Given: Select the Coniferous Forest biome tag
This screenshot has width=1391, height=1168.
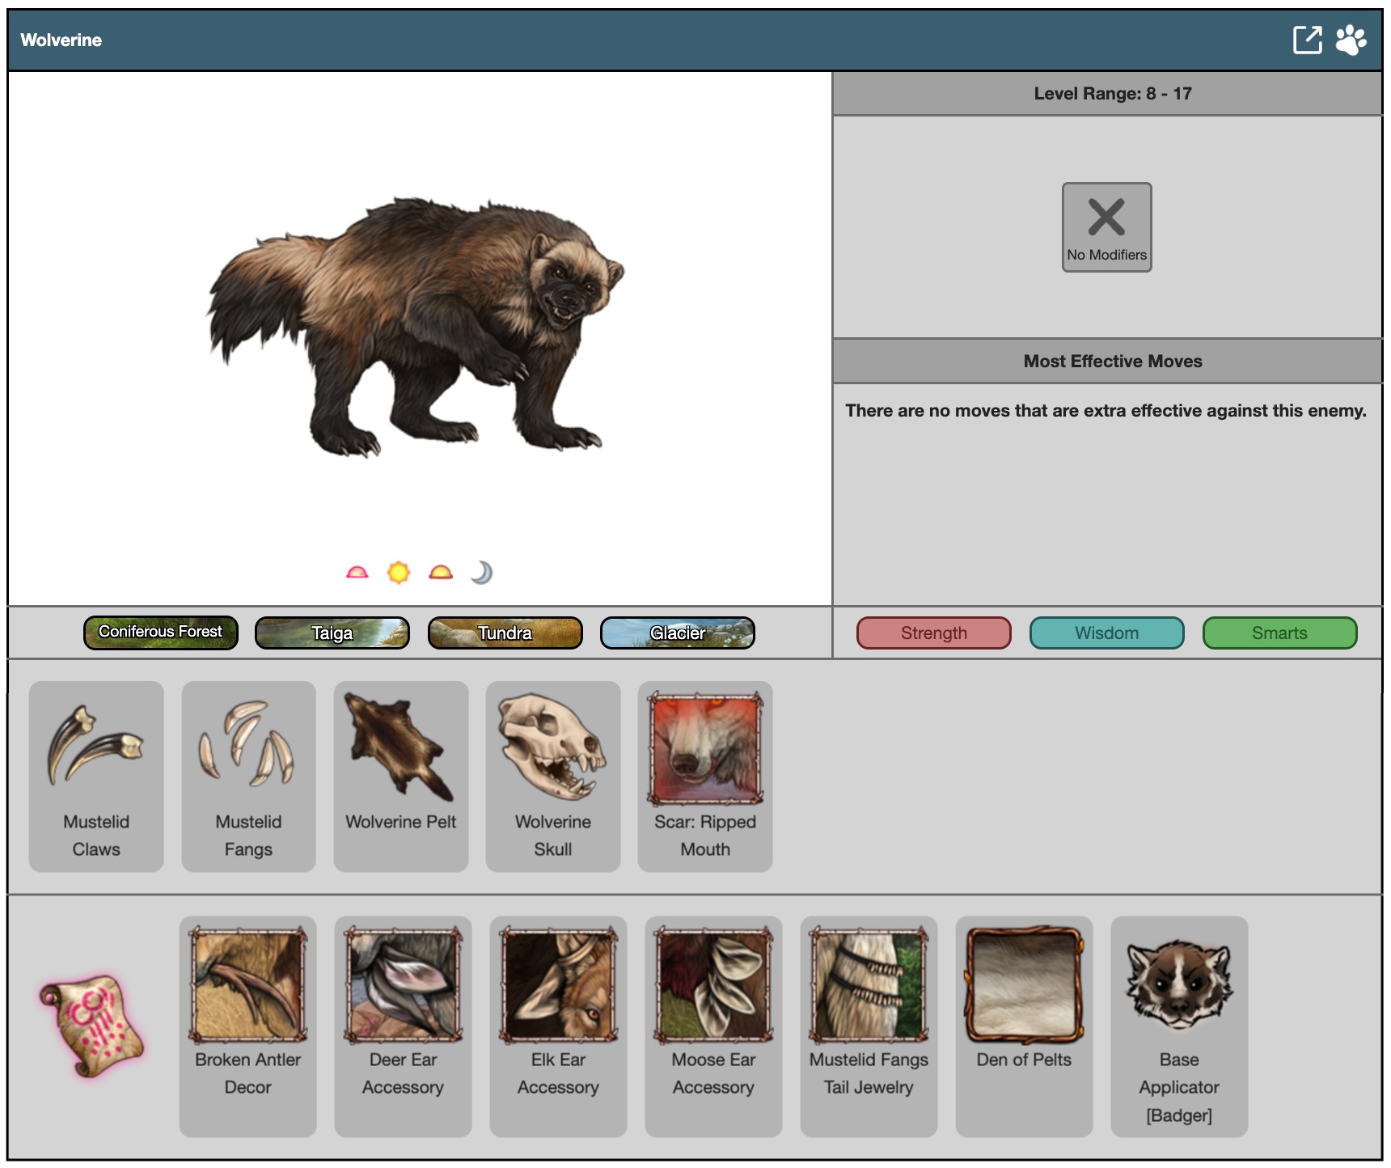Looking at the screenshot, I should (161, 633).
